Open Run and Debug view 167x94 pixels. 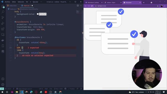pyautogui.click(x=3, y=23)
